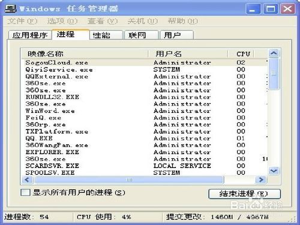Switch to the 应用程序 tab
300x225 pixels.
(30, 35)
